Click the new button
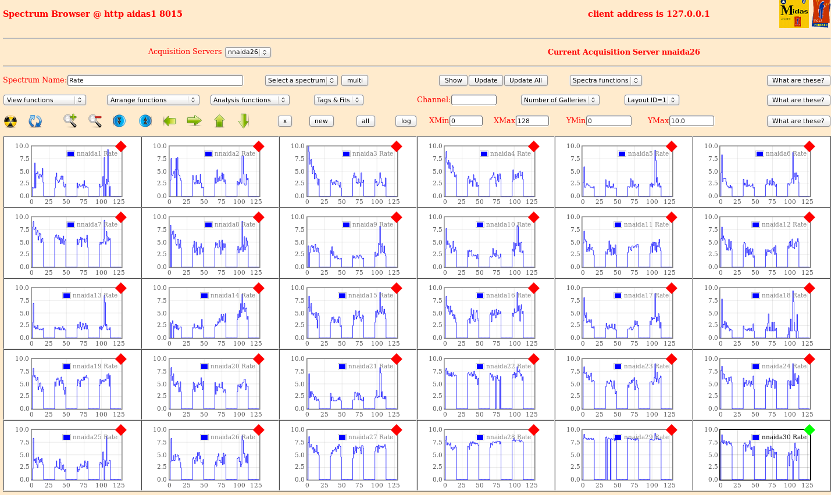 321,121
